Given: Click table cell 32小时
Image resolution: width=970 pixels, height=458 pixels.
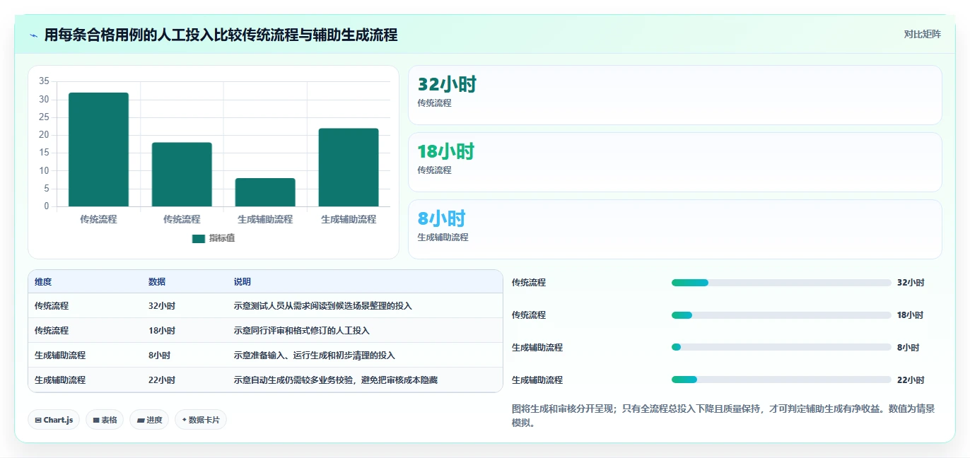Looking at the screenshot, I should 162,306.
